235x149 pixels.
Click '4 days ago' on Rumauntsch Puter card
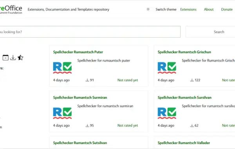61,80
